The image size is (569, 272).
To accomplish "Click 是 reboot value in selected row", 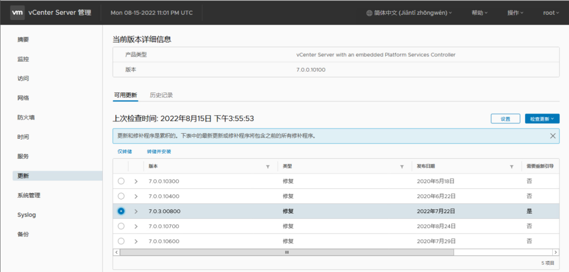I will pyautogui.click(x=529, y=211).
